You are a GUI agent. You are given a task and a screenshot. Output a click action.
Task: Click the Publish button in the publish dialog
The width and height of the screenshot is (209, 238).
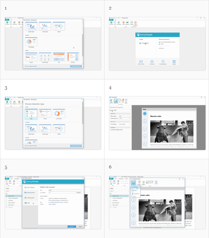coord(72,226)
